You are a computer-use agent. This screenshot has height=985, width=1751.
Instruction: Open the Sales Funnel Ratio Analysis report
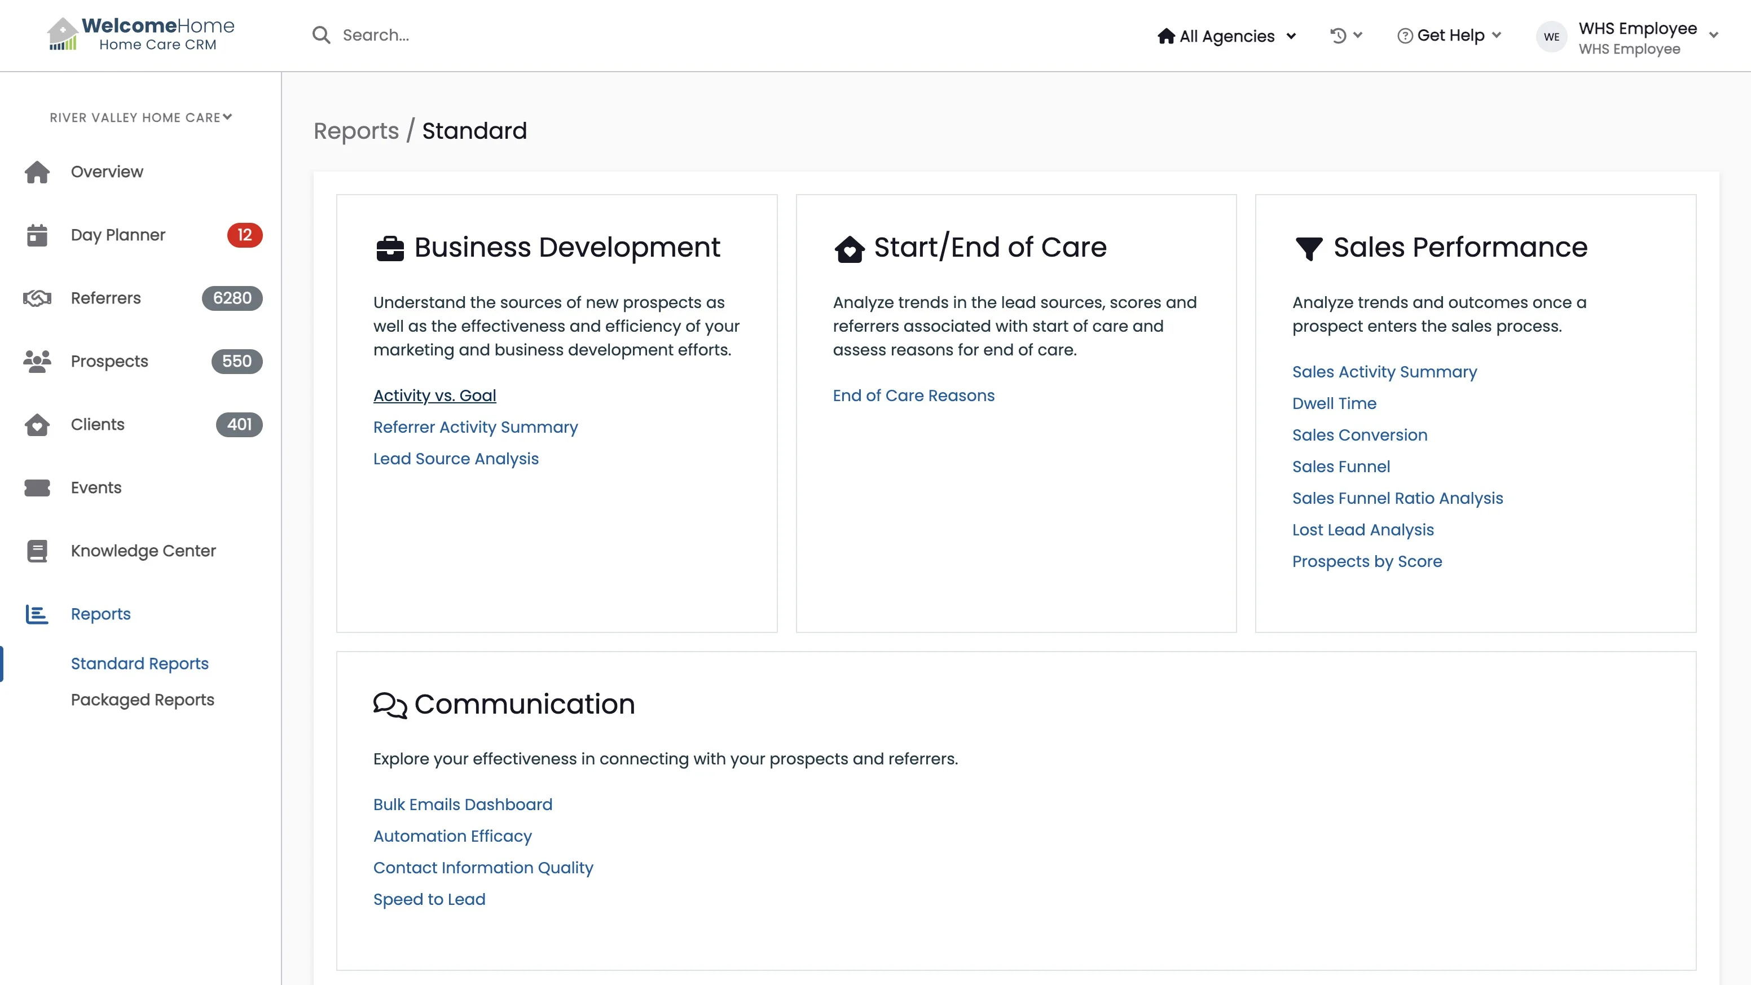(1397, 498)
